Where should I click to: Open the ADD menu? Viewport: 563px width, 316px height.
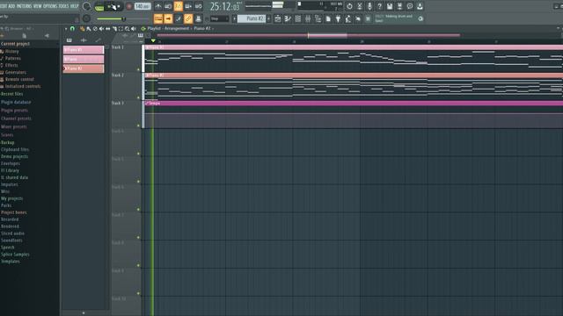pos(11,6)
